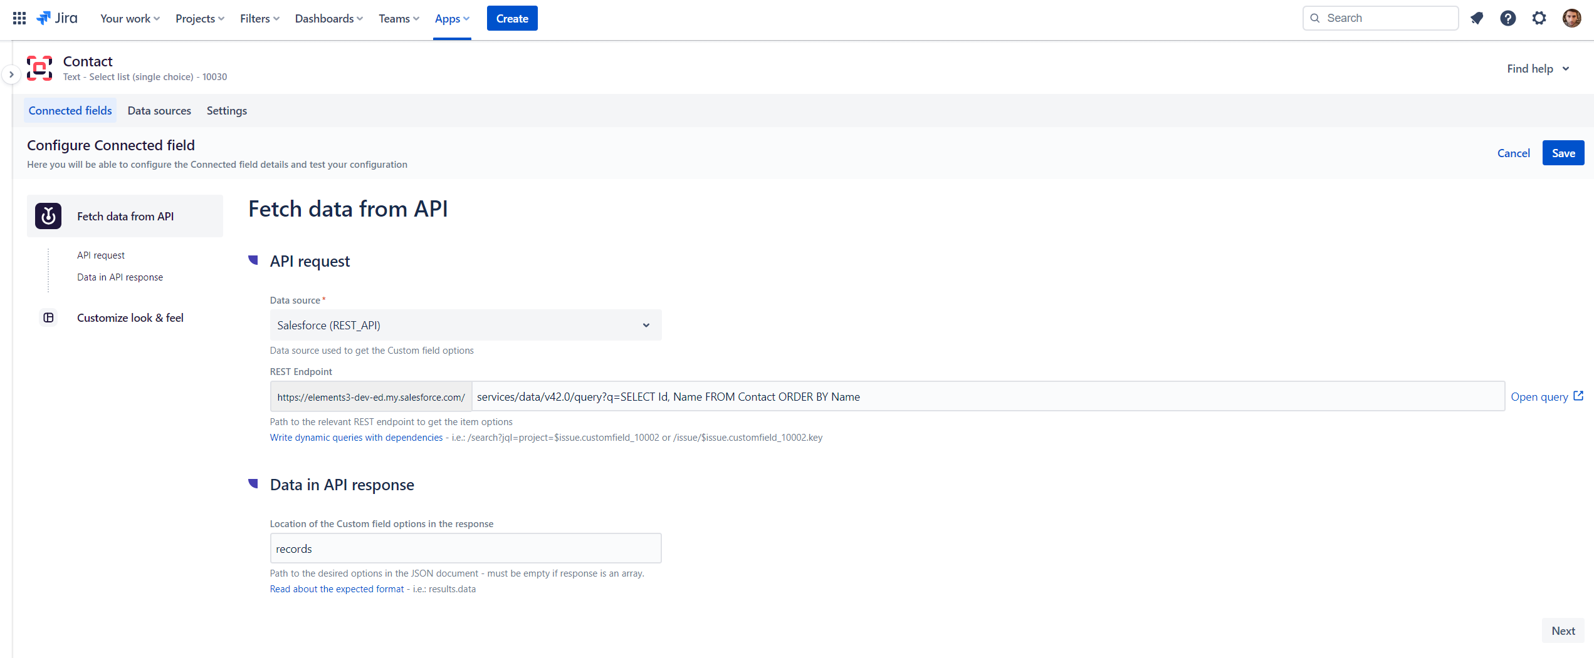This screenshot has height=658, width=1594.
Task: Click the Save button
Action: [x=1563, y=153]
